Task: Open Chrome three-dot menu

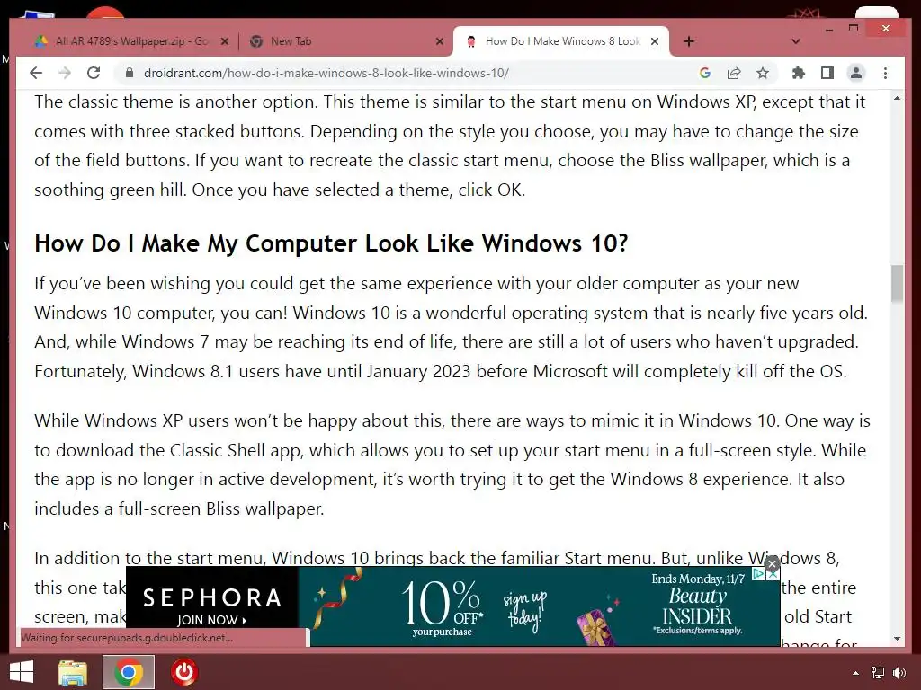Action: point(885,73)
